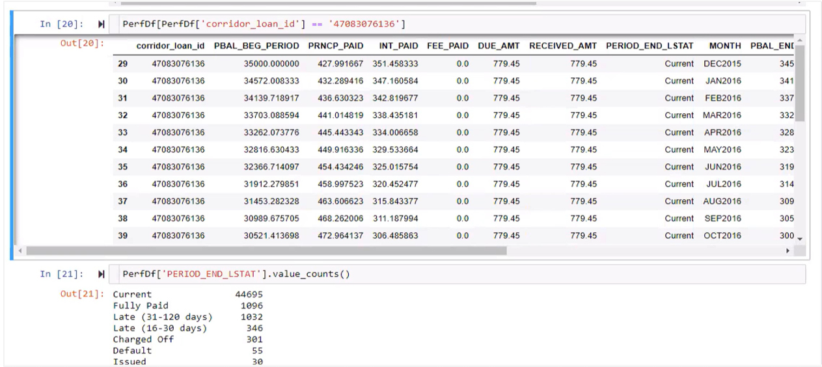Click the RECEIVED_AMT column header

(562, 46)
